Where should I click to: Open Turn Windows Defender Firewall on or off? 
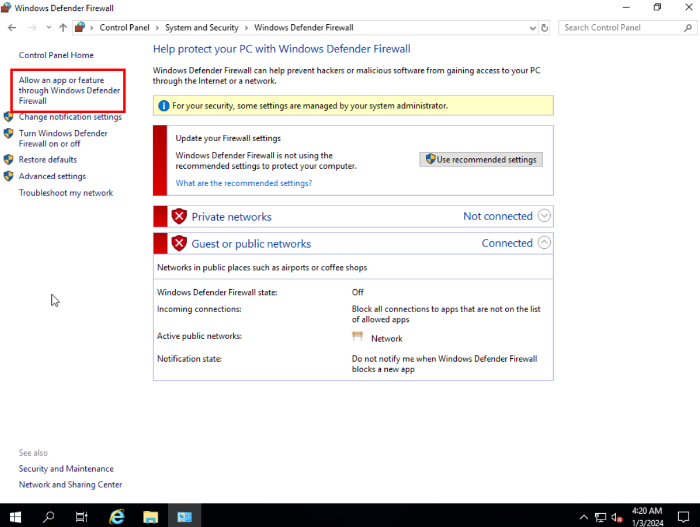coord(63,138)
